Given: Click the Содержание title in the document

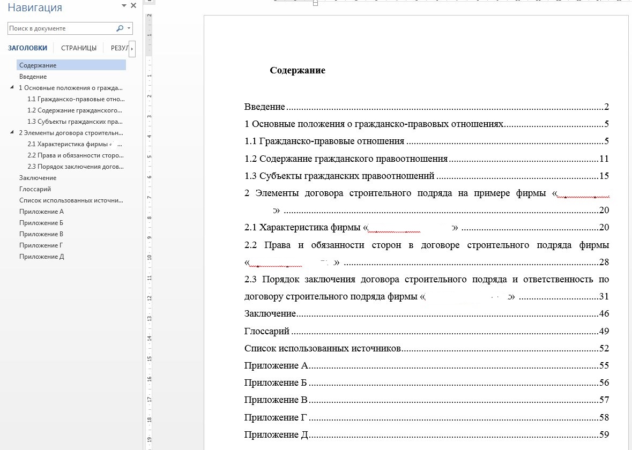Looking at the screenshot, I should (x=298, y=70).
